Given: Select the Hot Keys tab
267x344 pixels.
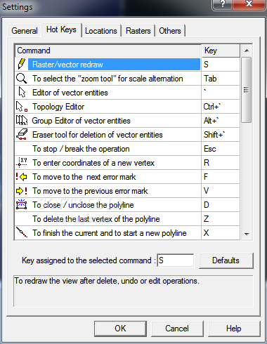Looking at the screenshot, I should (x=61, y=29).
